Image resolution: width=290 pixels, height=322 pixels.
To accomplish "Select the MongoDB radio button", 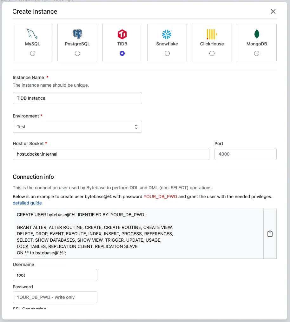I will [257, 53].
